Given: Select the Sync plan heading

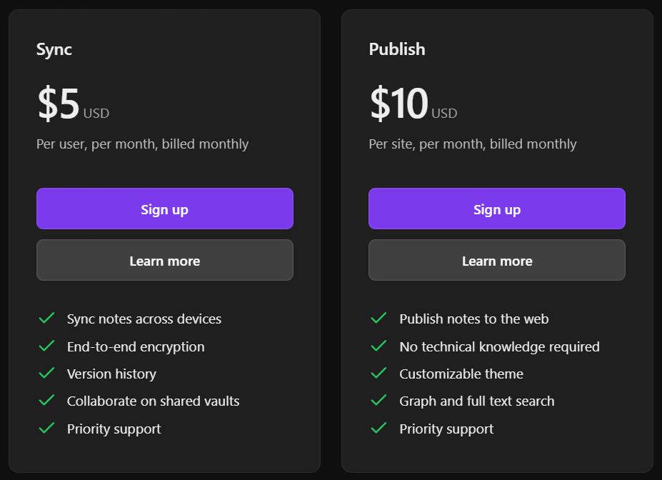Looking at the screenshot, I should click(54, 50).
